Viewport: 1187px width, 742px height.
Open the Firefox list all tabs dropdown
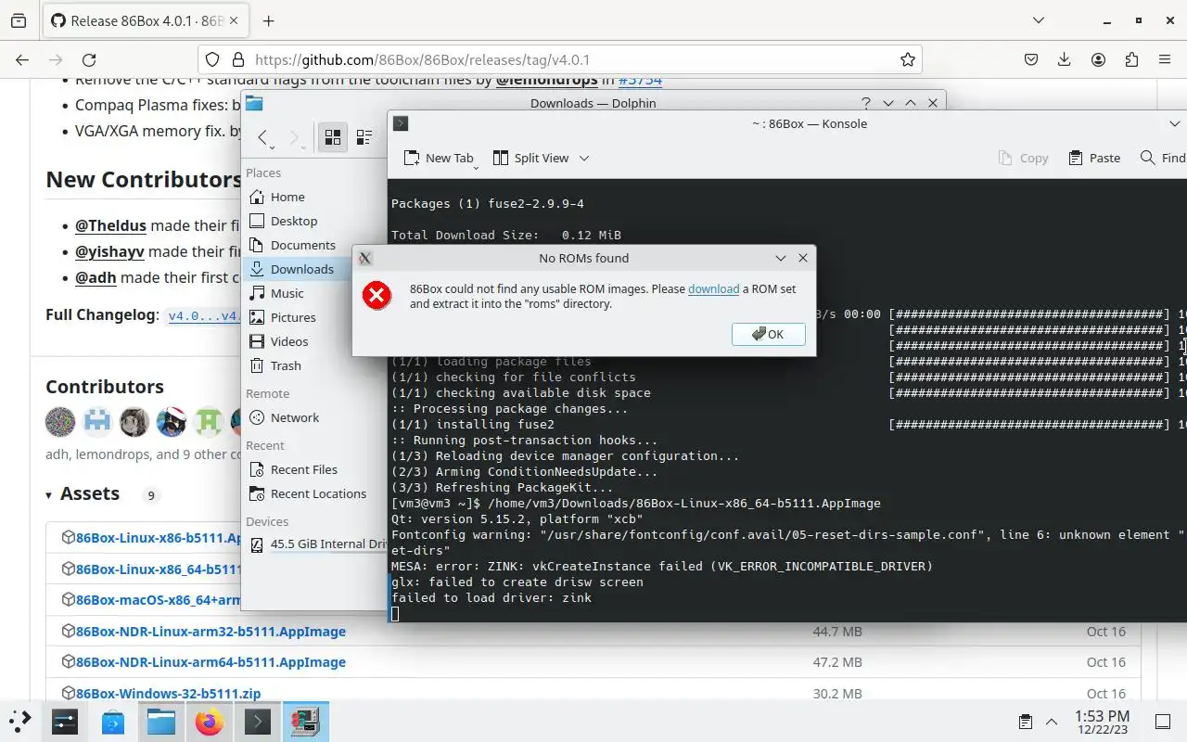[x=1038, y=20]
